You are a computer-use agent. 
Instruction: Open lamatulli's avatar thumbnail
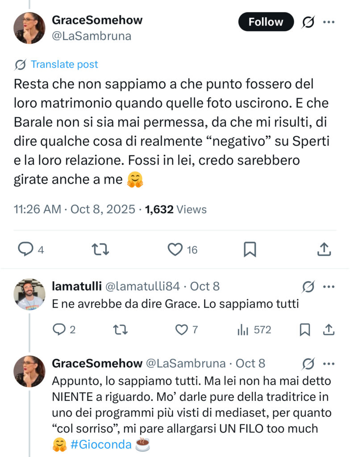pos(29,294)
